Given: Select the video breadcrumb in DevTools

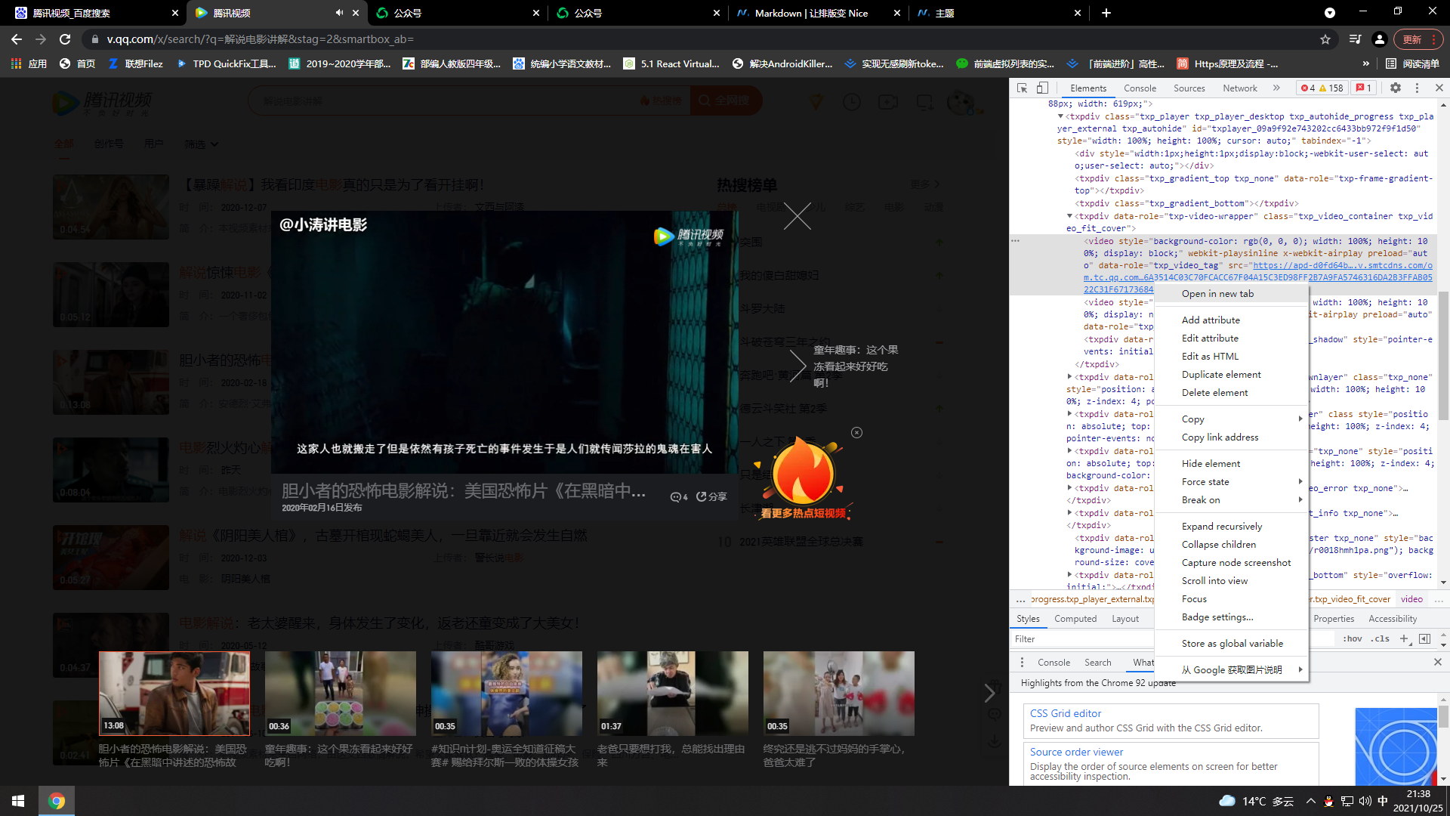Looking at the screenshot, I should tap(1411, 599).
